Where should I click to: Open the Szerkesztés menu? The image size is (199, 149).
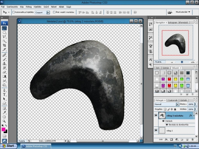12,7
